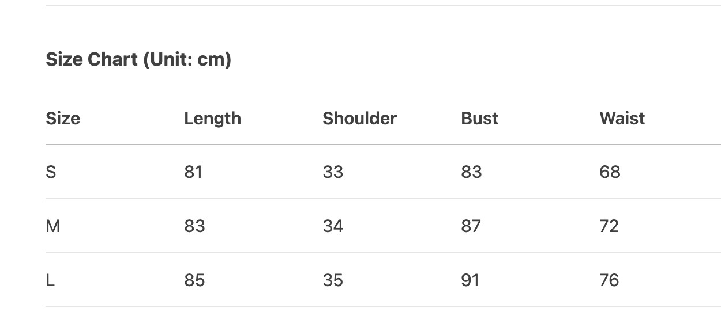Click the Shoulder column header
The width and height of the screenshot is (721, 312).
click(359, 119)
